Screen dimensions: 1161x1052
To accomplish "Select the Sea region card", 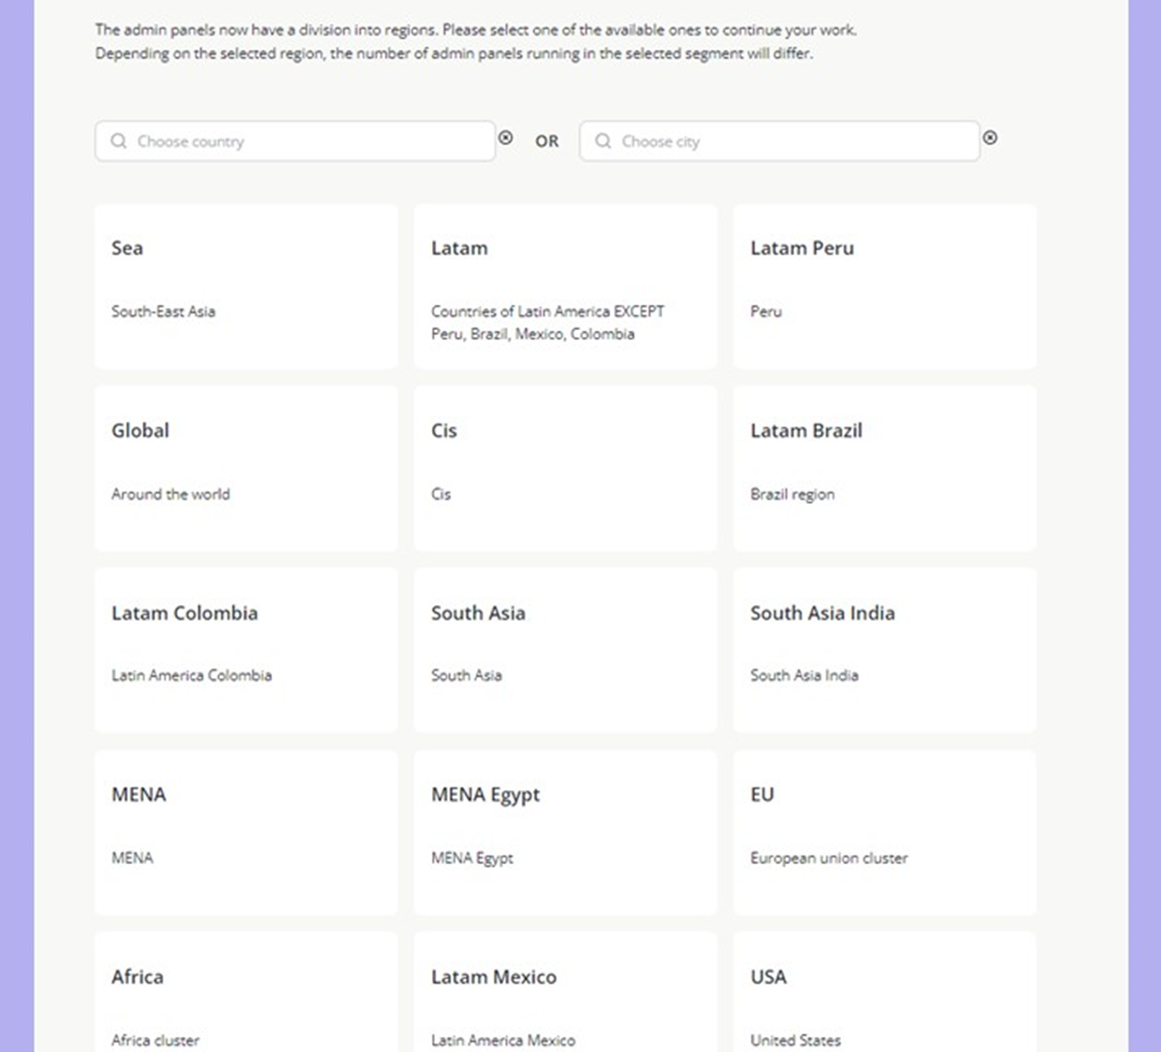I will tap(246, 286).
